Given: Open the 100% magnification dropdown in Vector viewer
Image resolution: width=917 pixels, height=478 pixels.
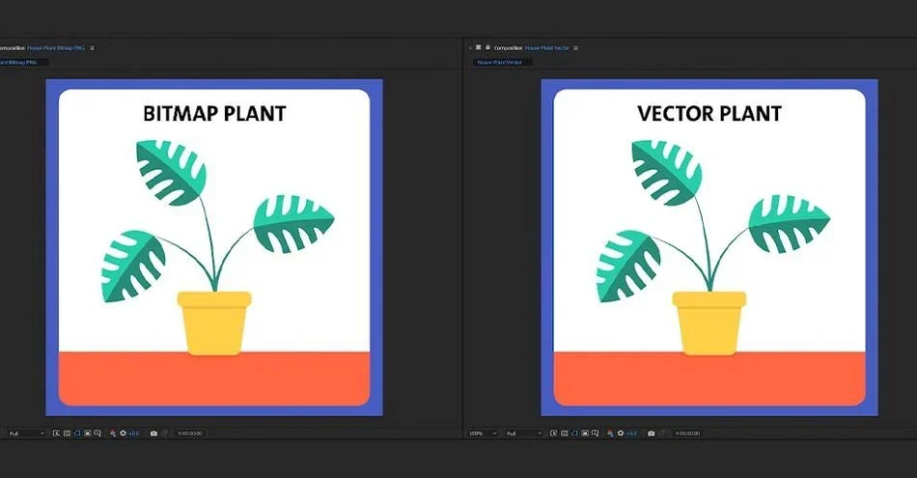Looking at the screenshot, I should (x=483, y=434).
